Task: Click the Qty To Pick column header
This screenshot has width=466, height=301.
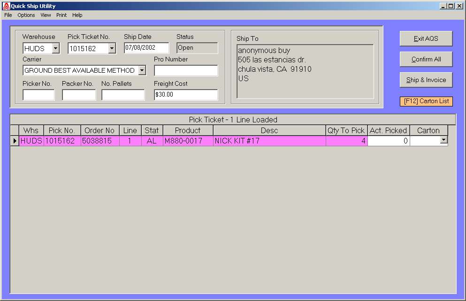Action: click(x=346, y=131)
